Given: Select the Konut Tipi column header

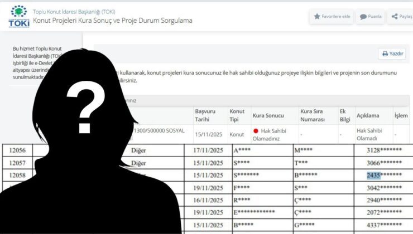Looking at the screenshot, I should click(237, 115).
